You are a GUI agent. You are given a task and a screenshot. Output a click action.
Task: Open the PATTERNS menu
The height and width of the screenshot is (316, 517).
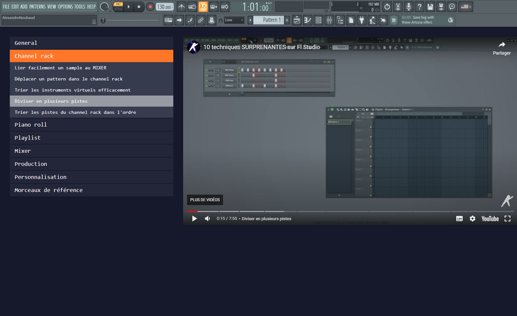point(37,7)
